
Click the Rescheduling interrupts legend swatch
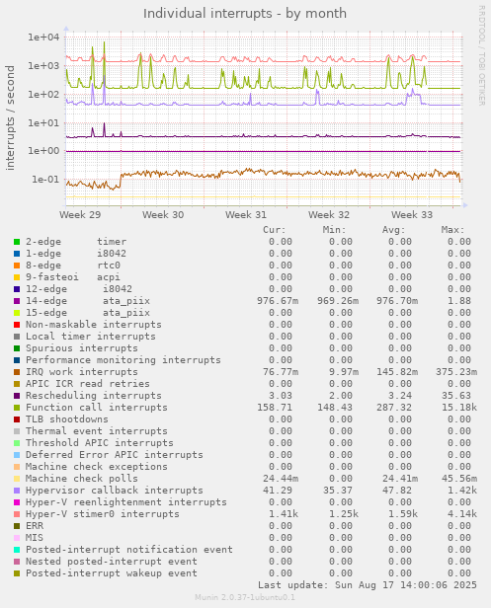17,396
